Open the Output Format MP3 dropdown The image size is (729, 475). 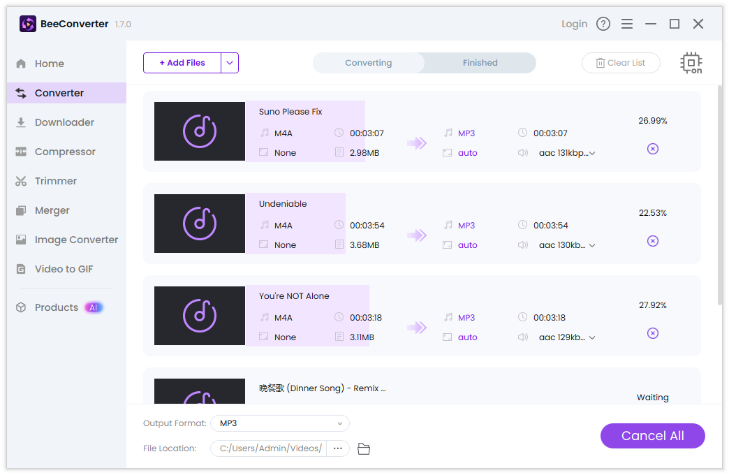[280, 423]
